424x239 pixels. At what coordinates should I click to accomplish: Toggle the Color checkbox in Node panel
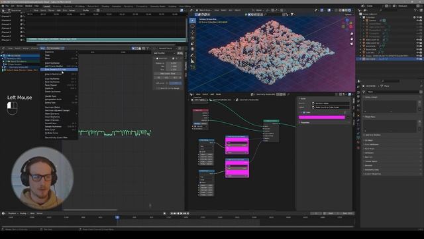[304, 112]
